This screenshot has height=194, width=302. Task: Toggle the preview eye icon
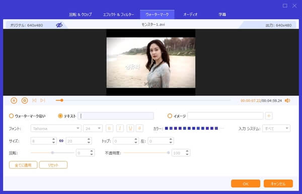pyautogui.click(x=59, y=25)
